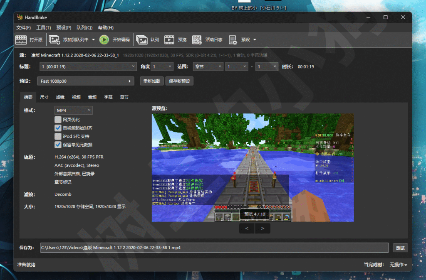The height and width of the screenshot is (280, 426).
Task: Click the 浏览 browse button
Action: [x=401, y=248]
